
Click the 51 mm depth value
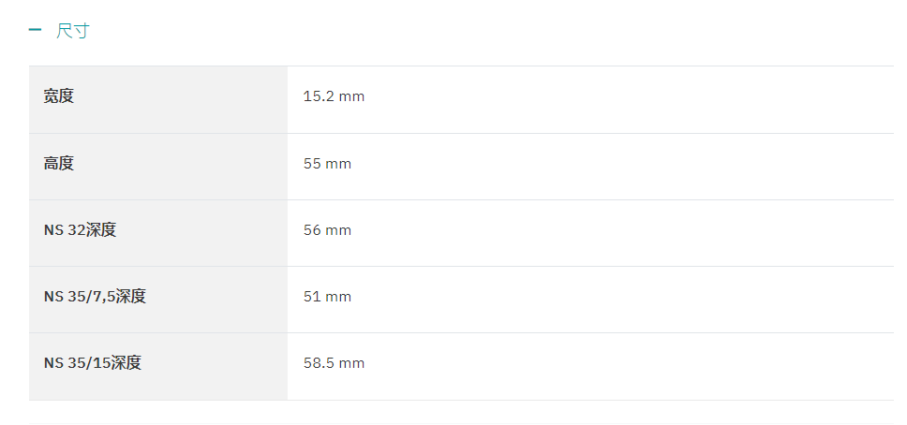(327, 297)
